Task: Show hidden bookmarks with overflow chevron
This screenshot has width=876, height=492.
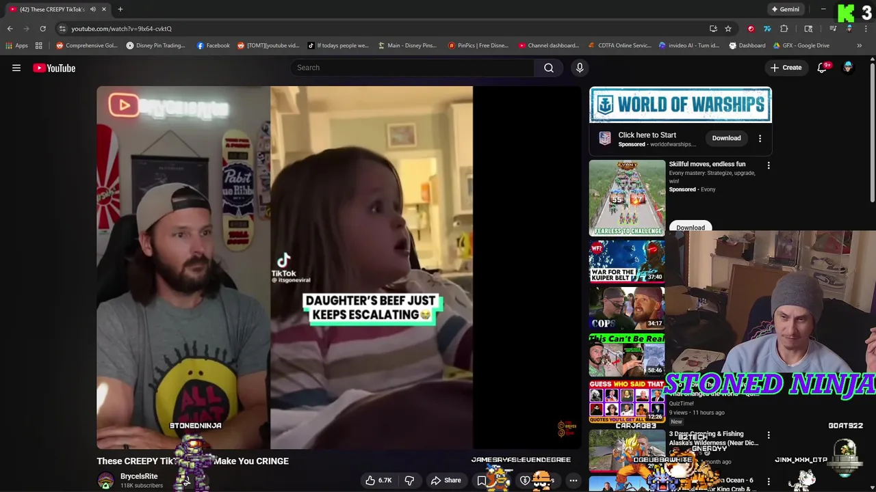Action: pyautogui.click(x=859, y=46)
